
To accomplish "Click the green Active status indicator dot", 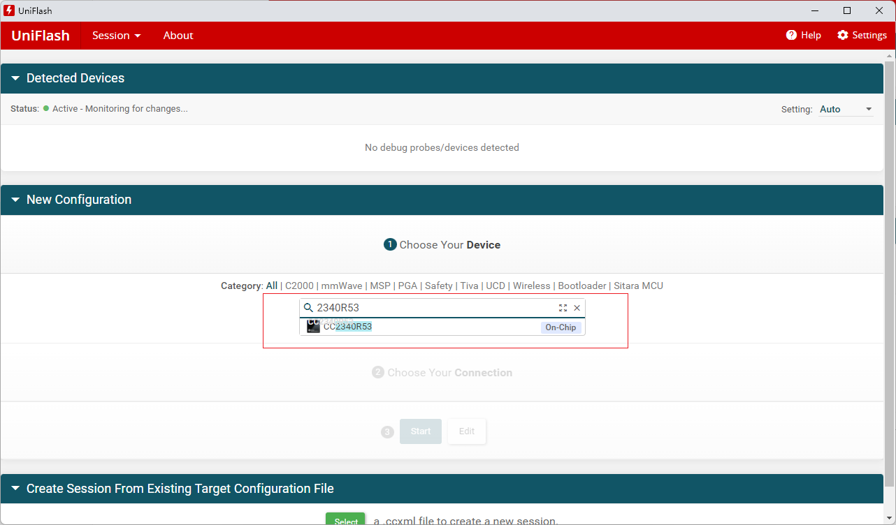I will [46, 109].
